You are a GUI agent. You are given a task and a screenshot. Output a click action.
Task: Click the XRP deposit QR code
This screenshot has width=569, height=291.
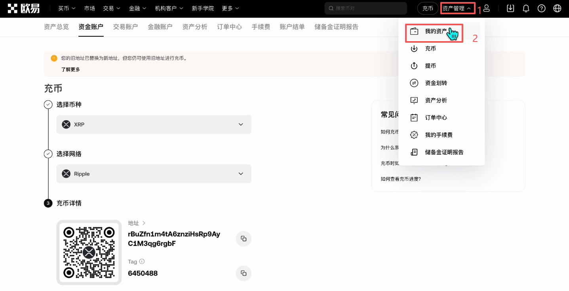[89, 252]
